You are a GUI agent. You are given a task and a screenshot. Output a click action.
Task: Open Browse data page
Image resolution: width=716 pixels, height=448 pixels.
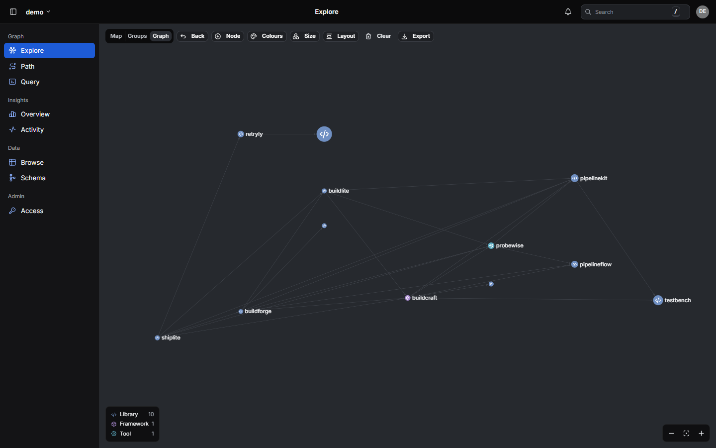[x=49, y=162]
